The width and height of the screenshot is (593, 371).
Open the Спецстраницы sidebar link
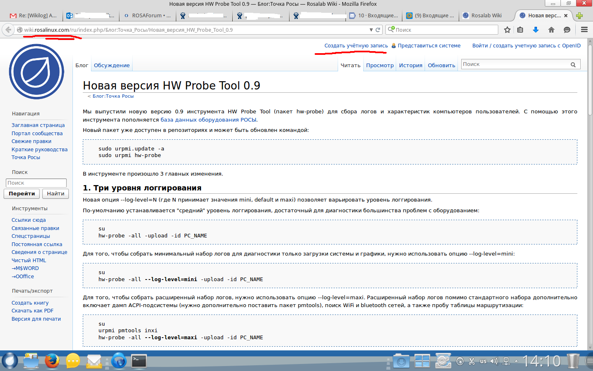[31, 236]
